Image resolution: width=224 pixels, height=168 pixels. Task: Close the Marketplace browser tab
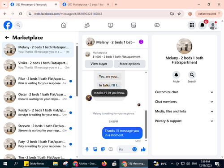pos(108,4)
